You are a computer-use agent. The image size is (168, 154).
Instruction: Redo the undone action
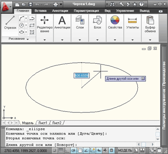click(x=46, y=5)
